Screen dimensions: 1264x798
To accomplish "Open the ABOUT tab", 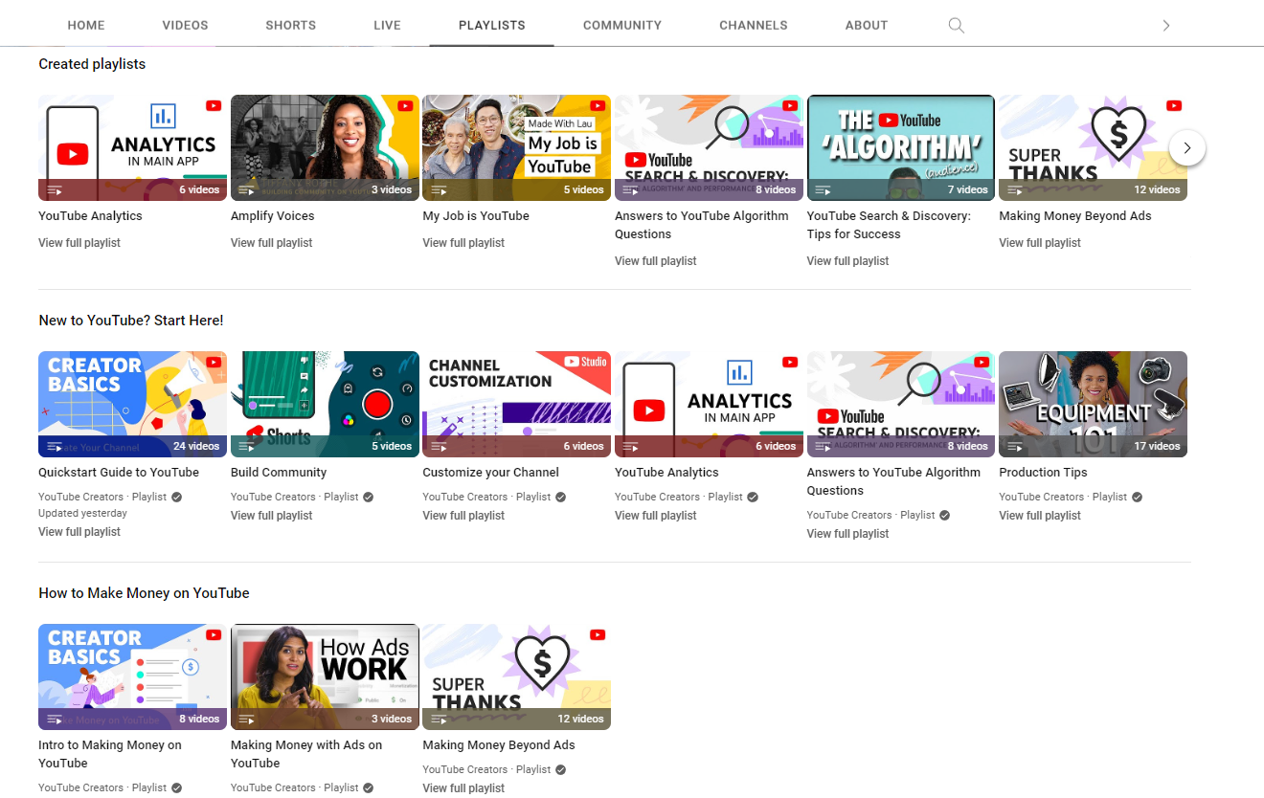I will pos(866,25).
